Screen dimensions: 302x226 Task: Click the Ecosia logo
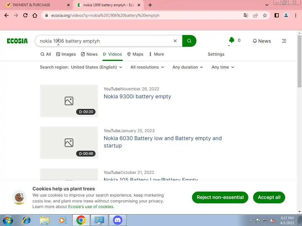coord(17,41)
